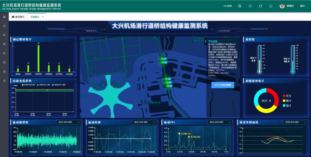Toggle DPM-X10-001 legend series
The image size is (311, 157).
point(28,85)
